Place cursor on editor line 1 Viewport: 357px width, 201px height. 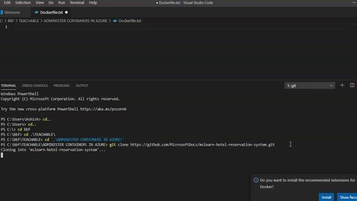tap(181, 27)
